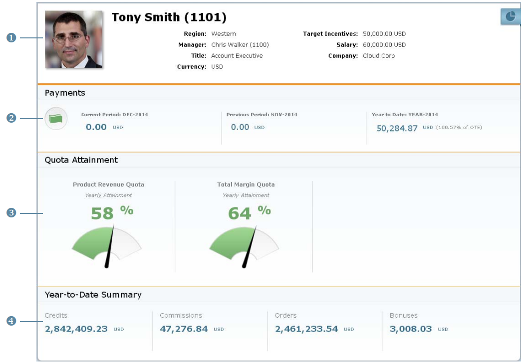This screenshot has width=524, height=363.
Task: Click the 58 % attainment value
Action: coord(112,212)
